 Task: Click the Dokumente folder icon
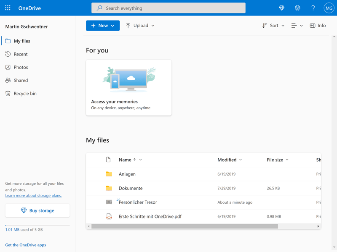coord(109,188)
